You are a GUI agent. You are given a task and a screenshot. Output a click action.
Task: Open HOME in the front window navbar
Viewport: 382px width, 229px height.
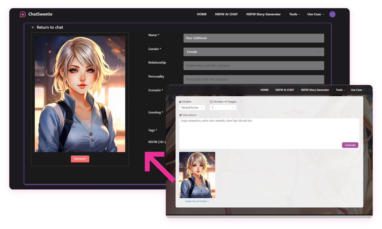tap(265, 90)
